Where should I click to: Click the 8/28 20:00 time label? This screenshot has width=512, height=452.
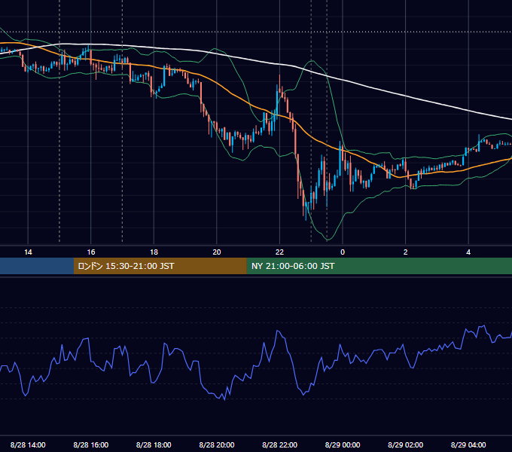(217, 444)
